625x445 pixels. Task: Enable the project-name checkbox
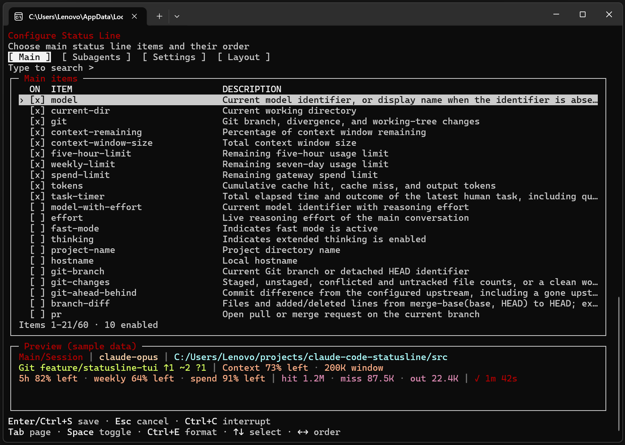pyautogui.click(x=38, y=250)
